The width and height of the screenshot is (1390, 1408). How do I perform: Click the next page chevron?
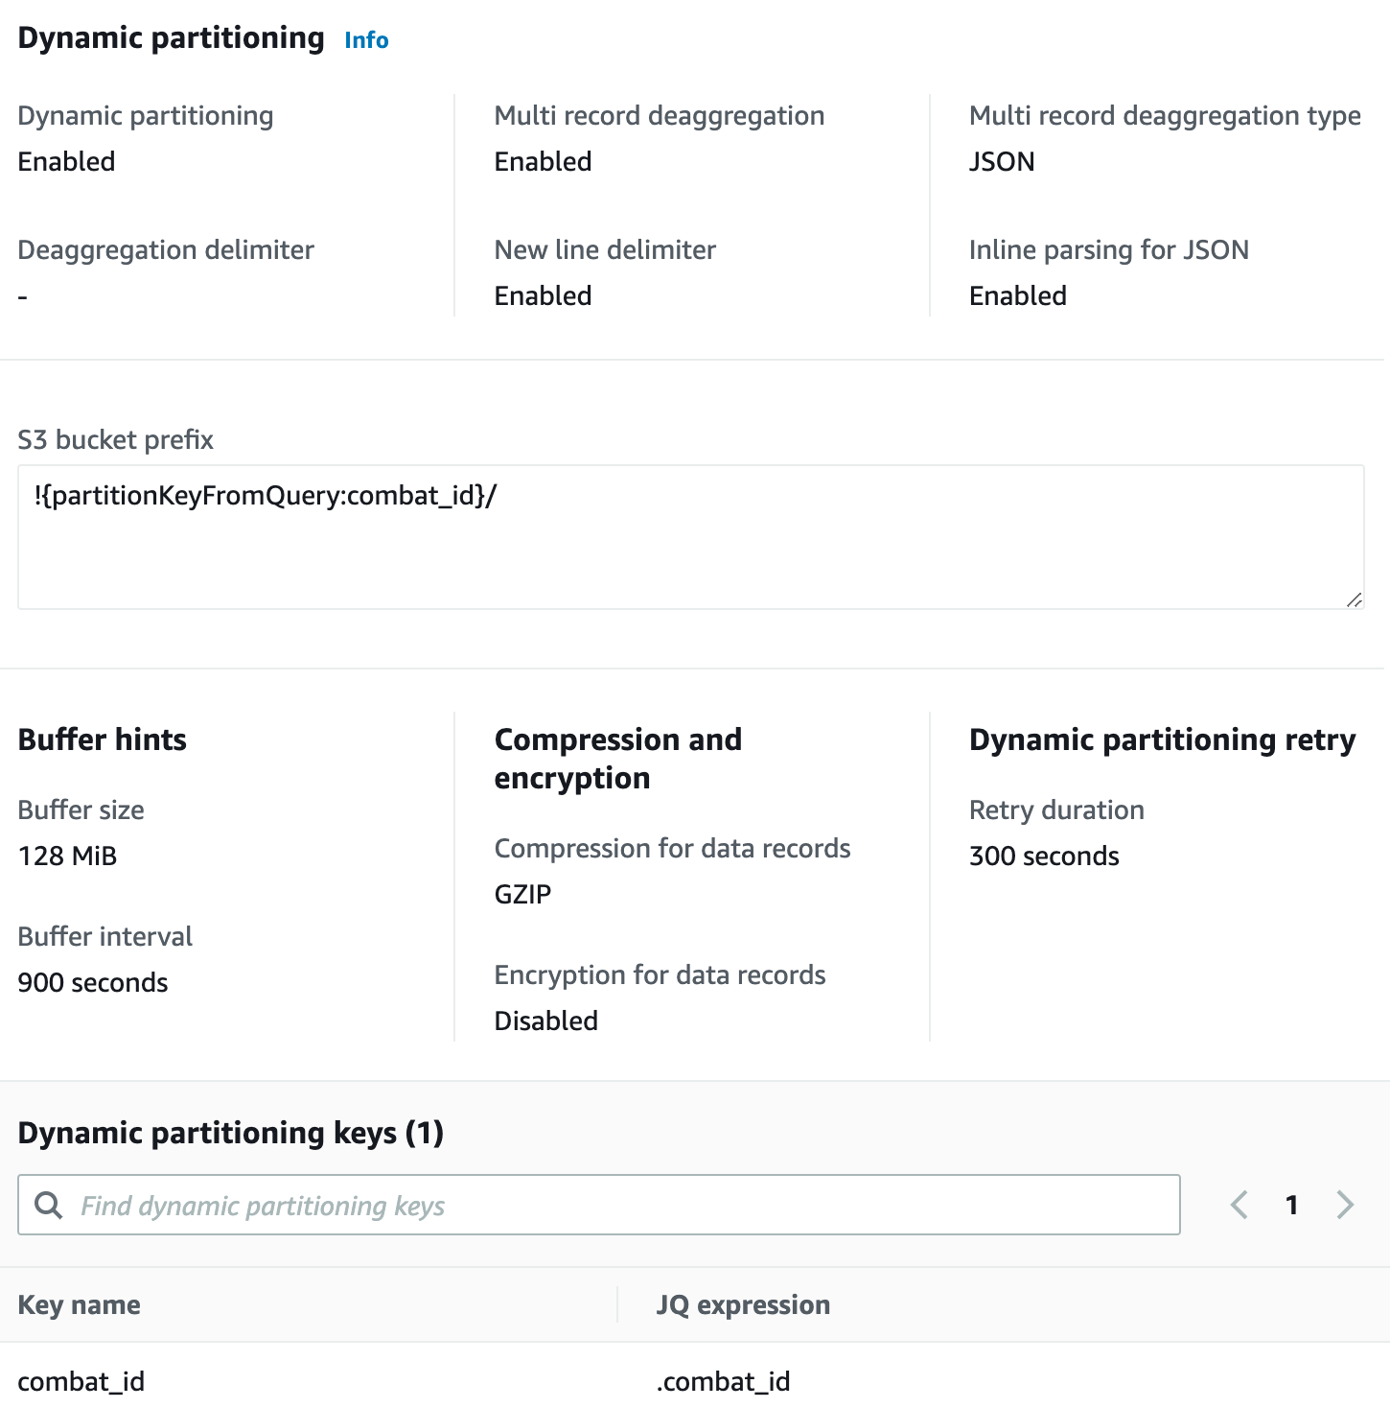1345,1205
